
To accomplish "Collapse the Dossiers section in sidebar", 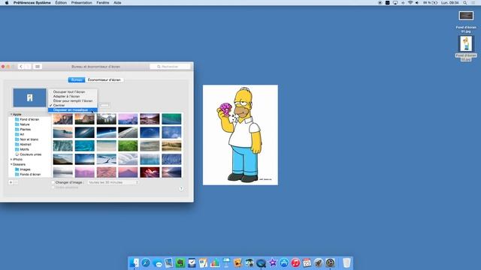I will coord(11,164).
